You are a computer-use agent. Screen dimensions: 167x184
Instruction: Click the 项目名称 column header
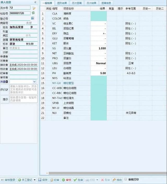(76, 9)
